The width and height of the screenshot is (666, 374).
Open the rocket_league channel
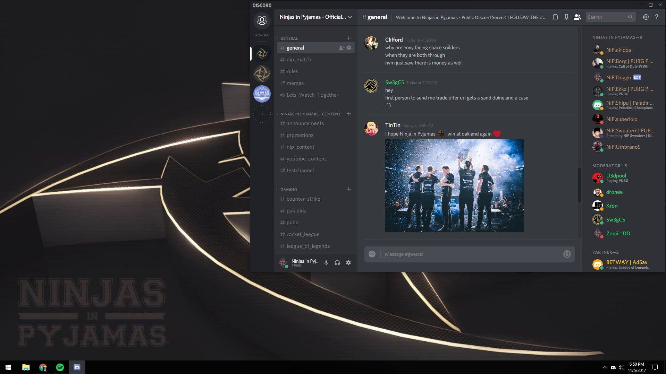point(315,234)
